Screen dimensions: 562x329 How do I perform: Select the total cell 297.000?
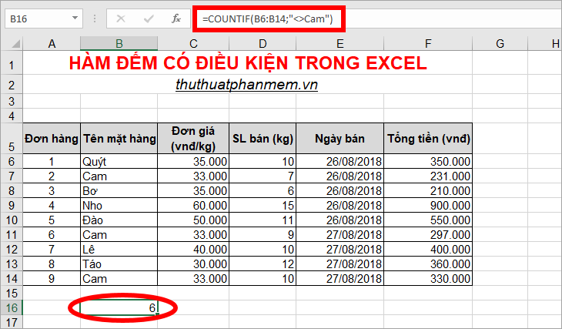(x=428, y=235)
